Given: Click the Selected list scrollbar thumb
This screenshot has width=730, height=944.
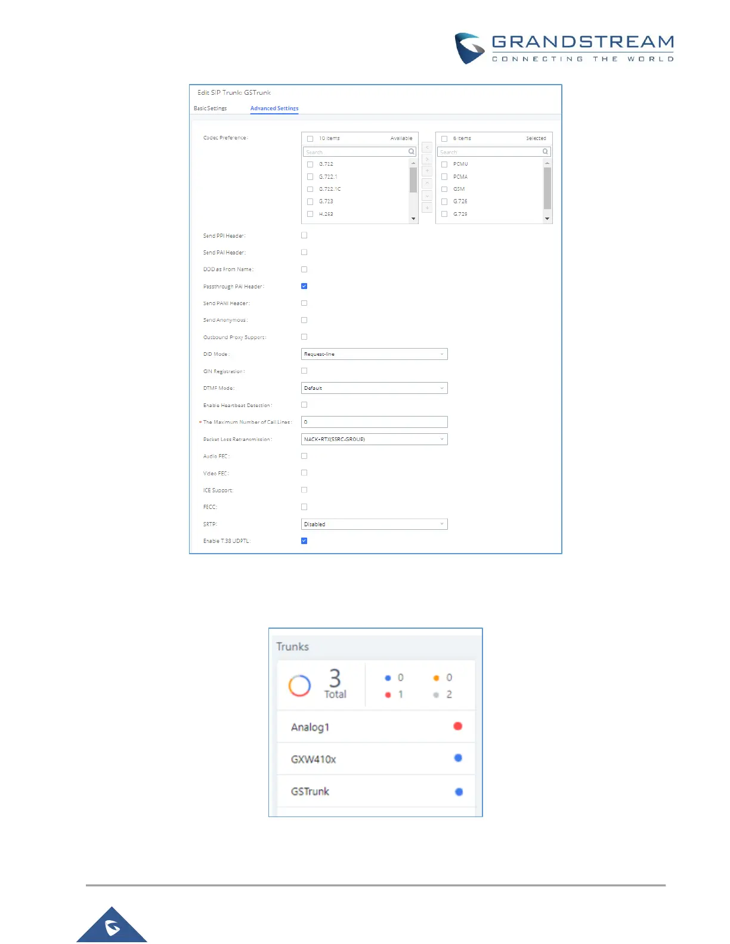Looking at the screenshot, I should click(547, 188).
